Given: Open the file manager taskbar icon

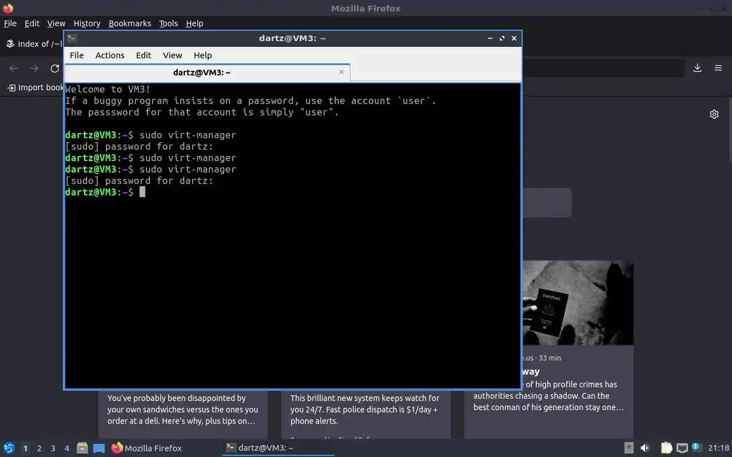Looking at the screenshot, I should 82,448.
